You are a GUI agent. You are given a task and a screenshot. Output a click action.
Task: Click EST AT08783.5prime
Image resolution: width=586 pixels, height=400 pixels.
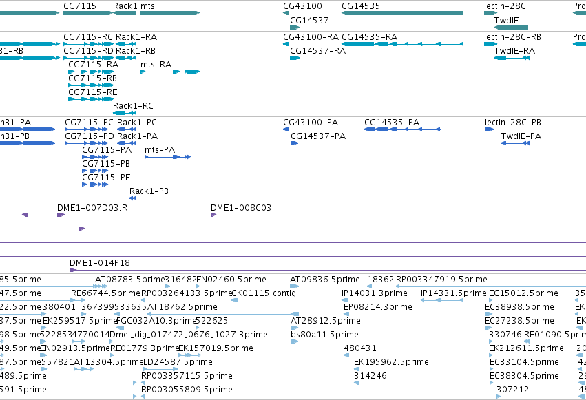(x=129, y=280)
